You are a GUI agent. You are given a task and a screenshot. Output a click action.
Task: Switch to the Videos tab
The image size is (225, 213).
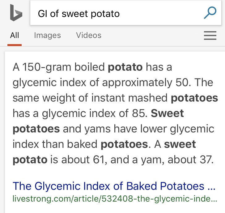pos(89,35)
